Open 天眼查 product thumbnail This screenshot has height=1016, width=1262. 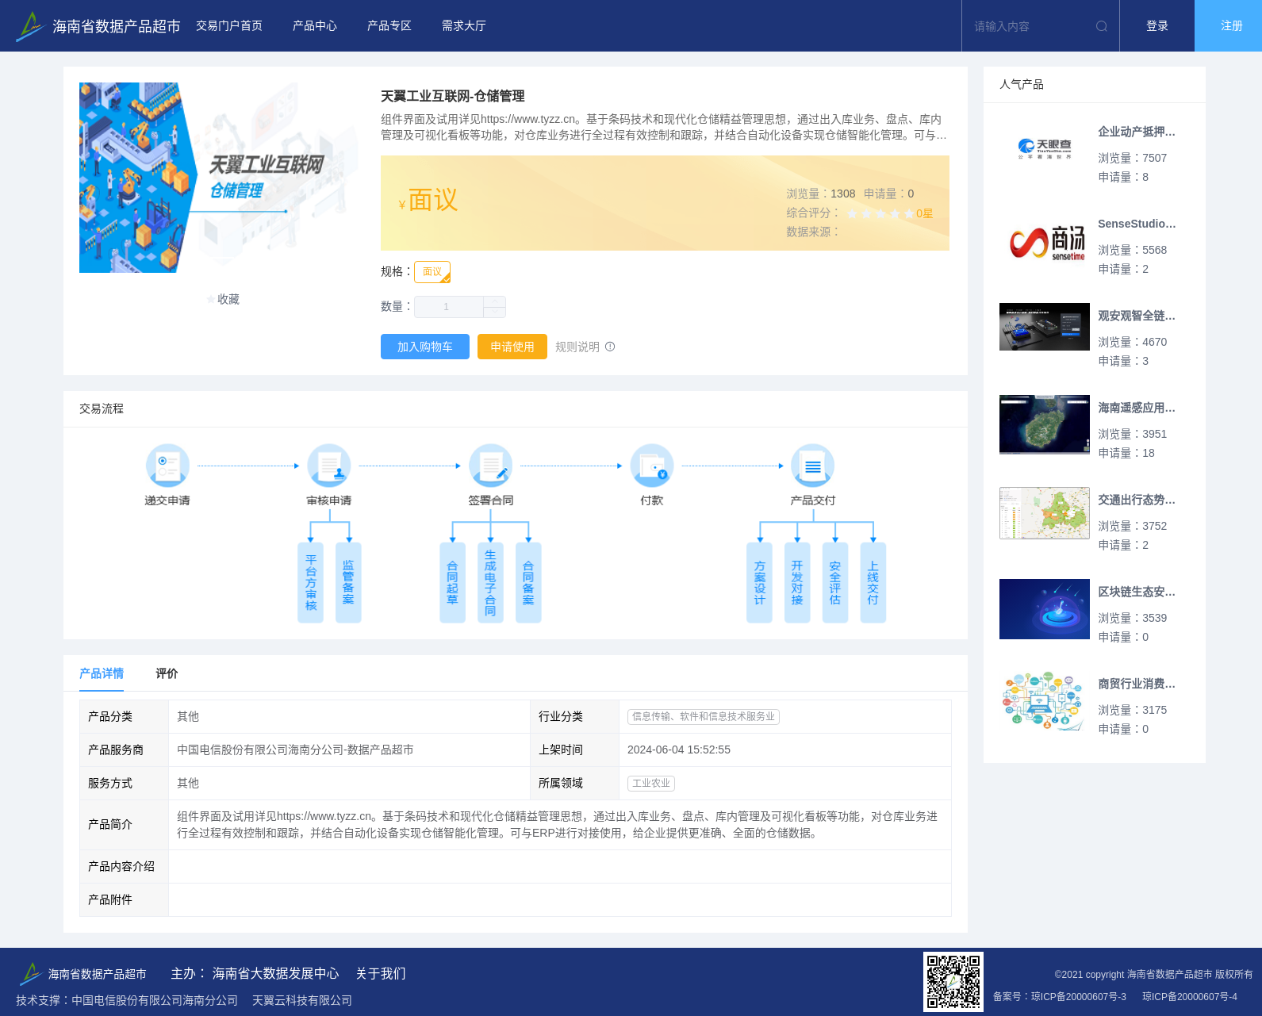[x=1045, y=148]
